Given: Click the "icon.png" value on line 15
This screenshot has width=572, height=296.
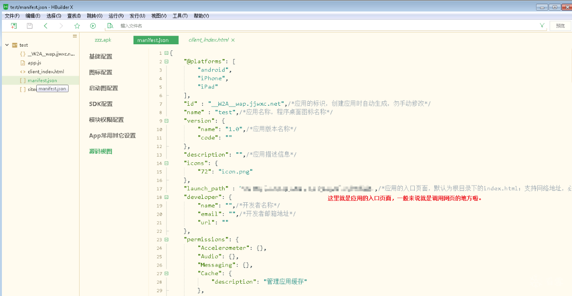Looking at the screenshot, I should (235, 172).
